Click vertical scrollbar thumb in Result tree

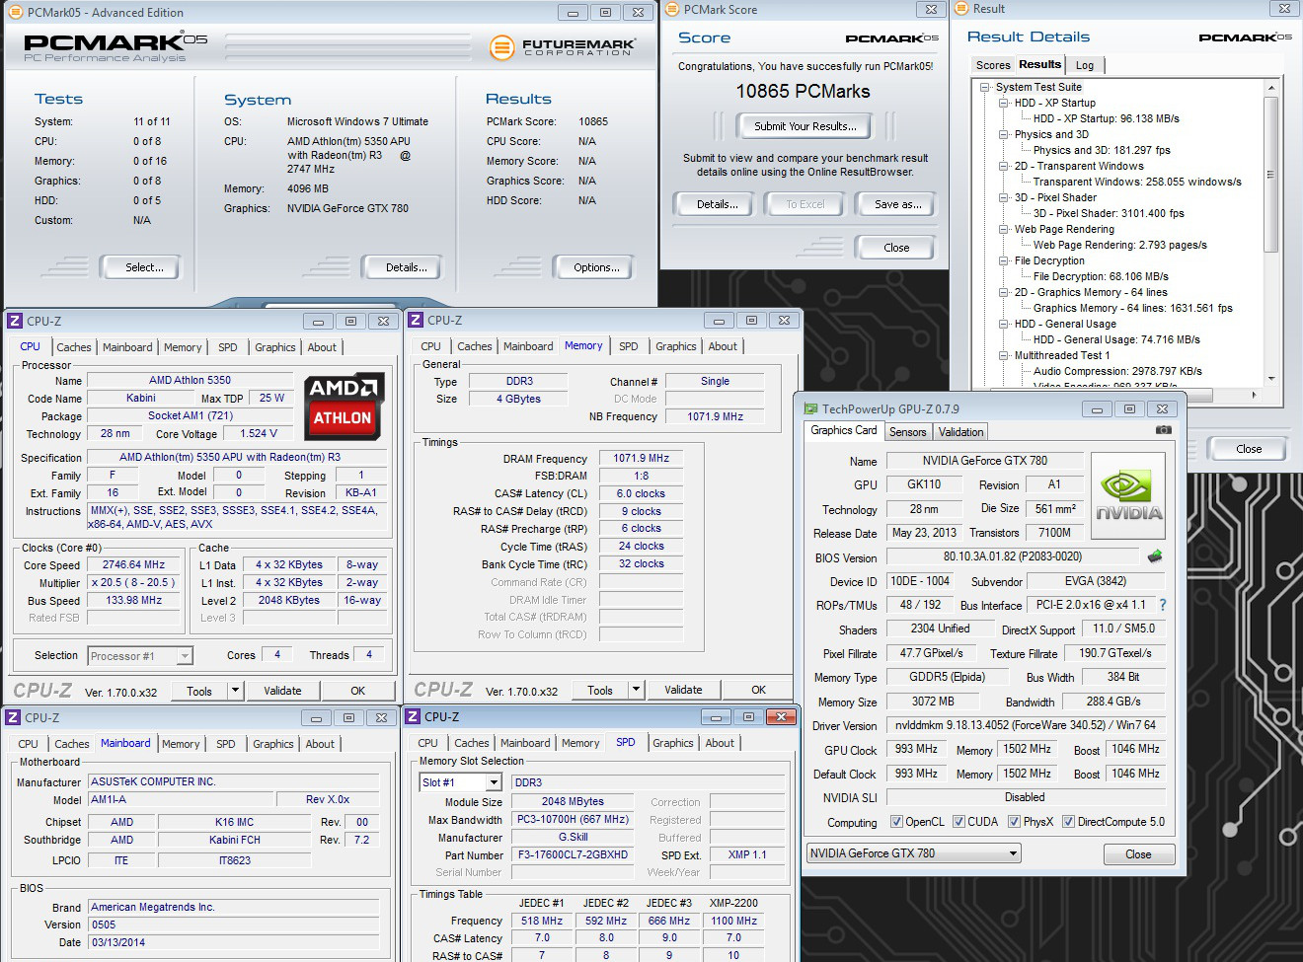click(x=1270, y=175)
